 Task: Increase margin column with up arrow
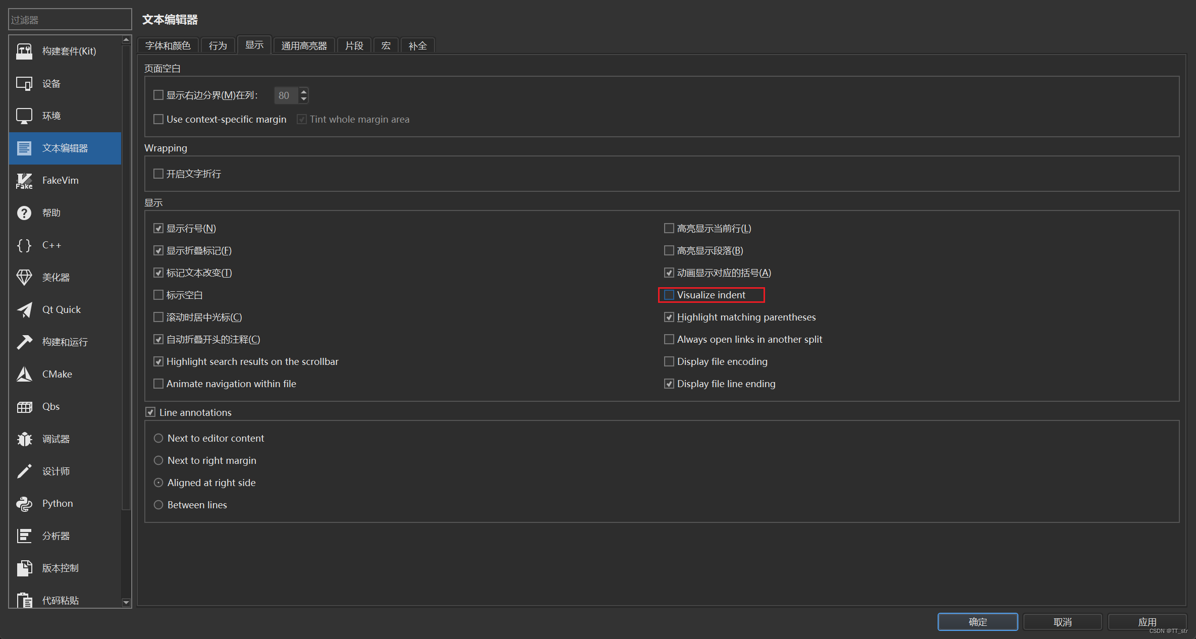point(303,91)
